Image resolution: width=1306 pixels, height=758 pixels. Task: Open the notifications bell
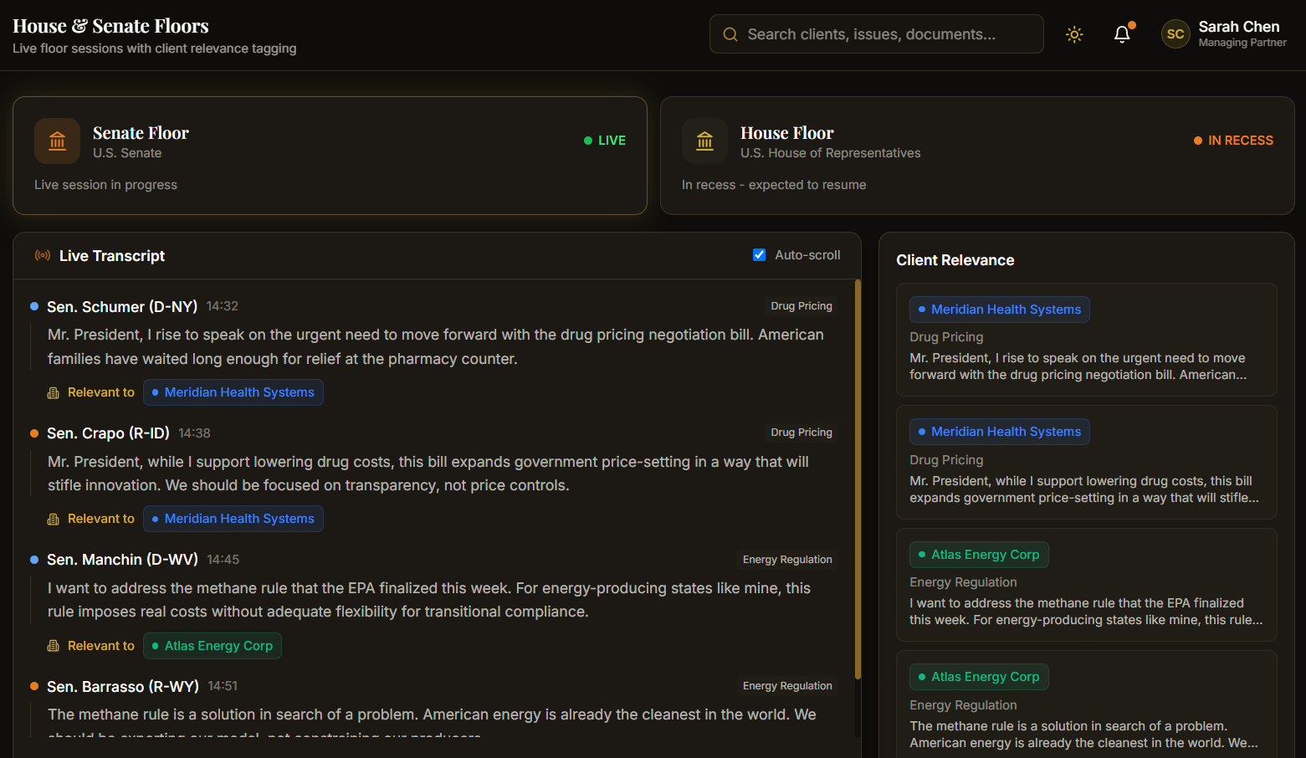coord(1122,34)
